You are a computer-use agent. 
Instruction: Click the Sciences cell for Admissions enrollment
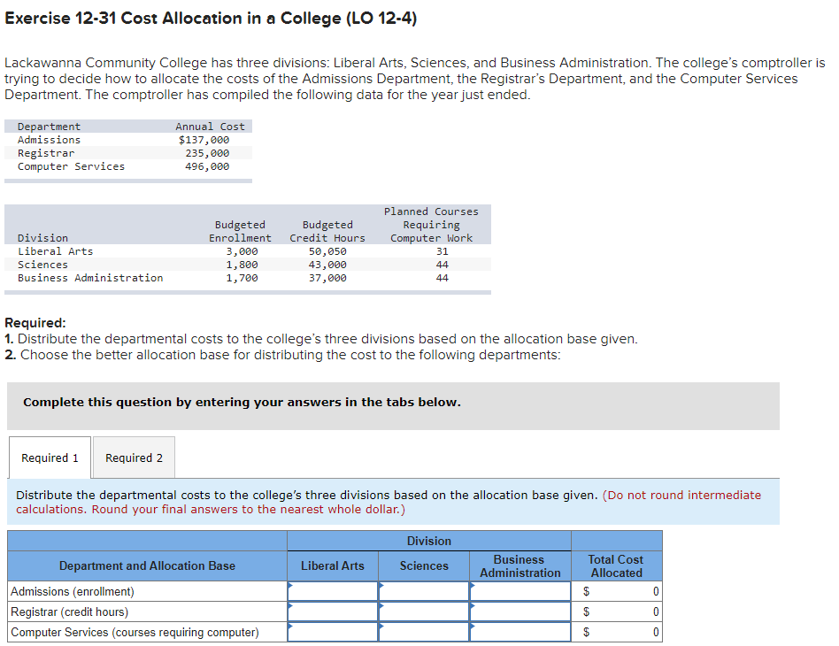click(424, 590)
